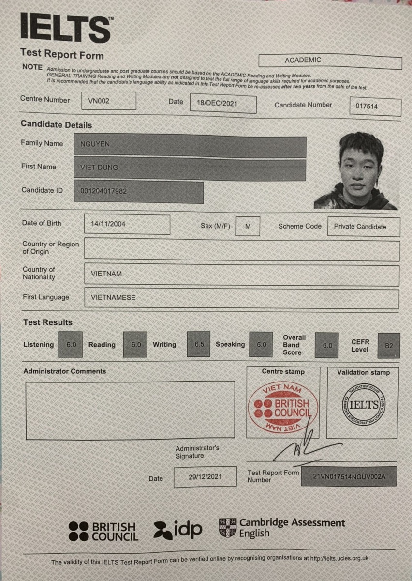
Task: Select the "Scheme Code" label
Action: pos(300,226)
